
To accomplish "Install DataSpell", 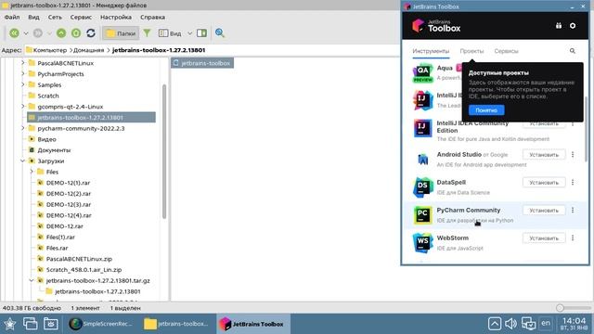I will point(544,182).
